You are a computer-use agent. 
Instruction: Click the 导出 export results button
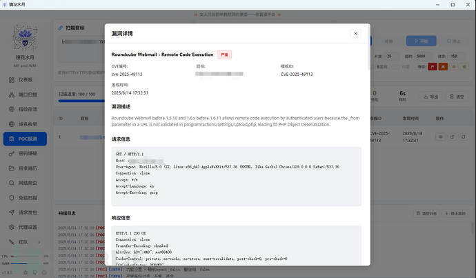pyautogui.click(x=430, y=97)
